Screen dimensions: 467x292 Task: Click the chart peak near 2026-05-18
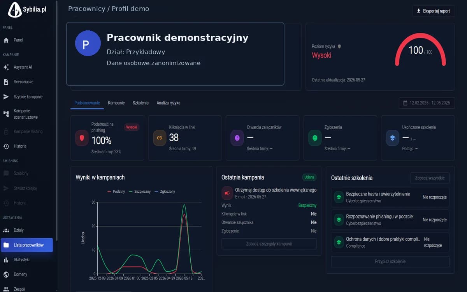pyautogui.click(x=184, y=205)
